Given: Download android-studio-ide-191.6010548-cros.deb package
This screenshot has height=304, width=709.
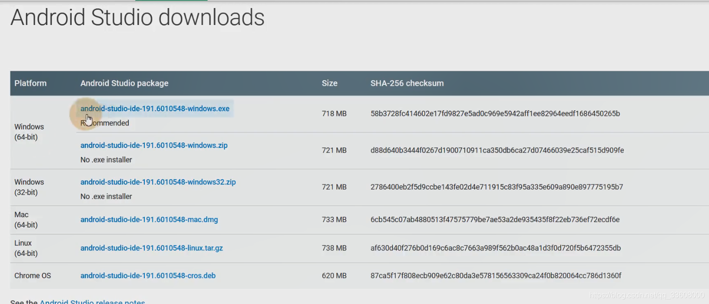Looking at the screenshot, I should tap(148, 276).
